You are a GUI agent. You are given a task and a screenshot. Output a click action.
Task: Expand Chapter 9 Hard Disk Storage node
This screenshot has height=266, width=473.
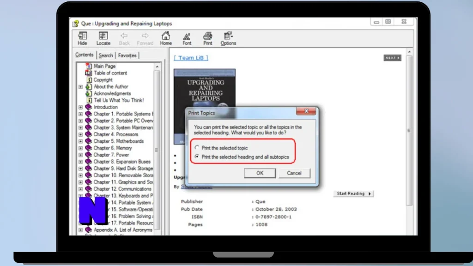click(80, 169)
